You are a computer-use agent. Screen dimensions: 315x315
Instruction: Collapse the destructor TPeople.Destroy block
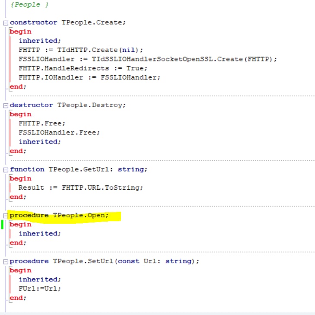coord(6,105)
